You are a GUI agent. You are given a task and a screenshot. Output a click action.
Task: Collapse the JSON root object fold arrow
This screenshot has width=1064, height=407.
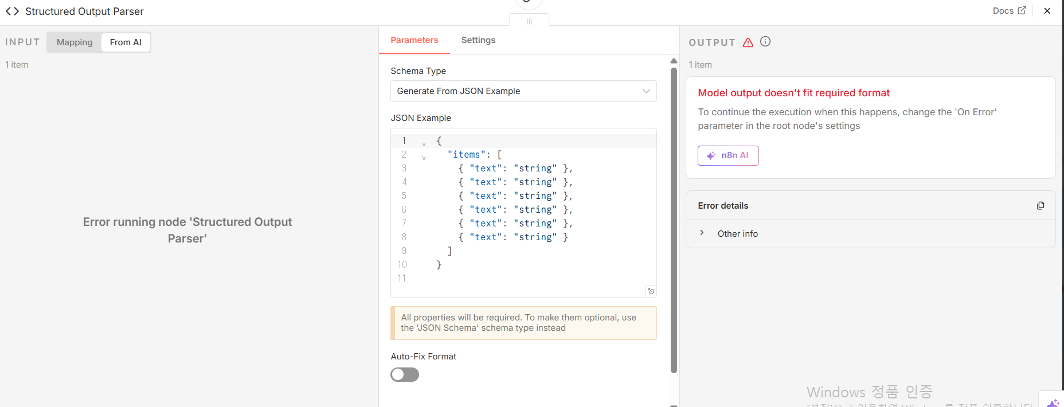tap(424, 144)
